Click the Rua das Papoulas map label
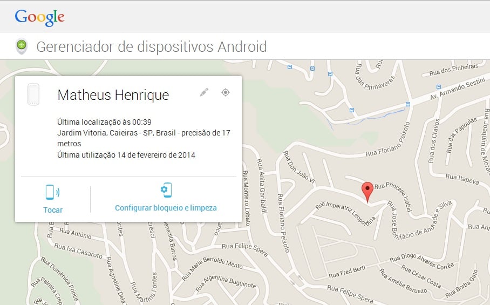Screen dimensions: 490x305 pyautogui.click(x=461, y=135)
